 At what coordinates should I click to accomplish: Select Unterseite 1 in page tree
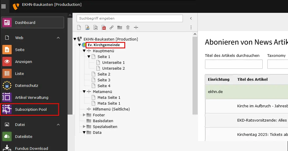click(x=113, y=63)
